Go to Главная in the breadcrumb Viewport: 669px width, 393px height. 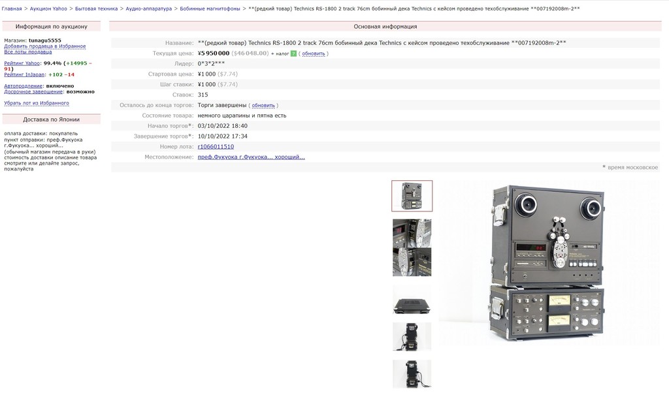tap(12, 8)
